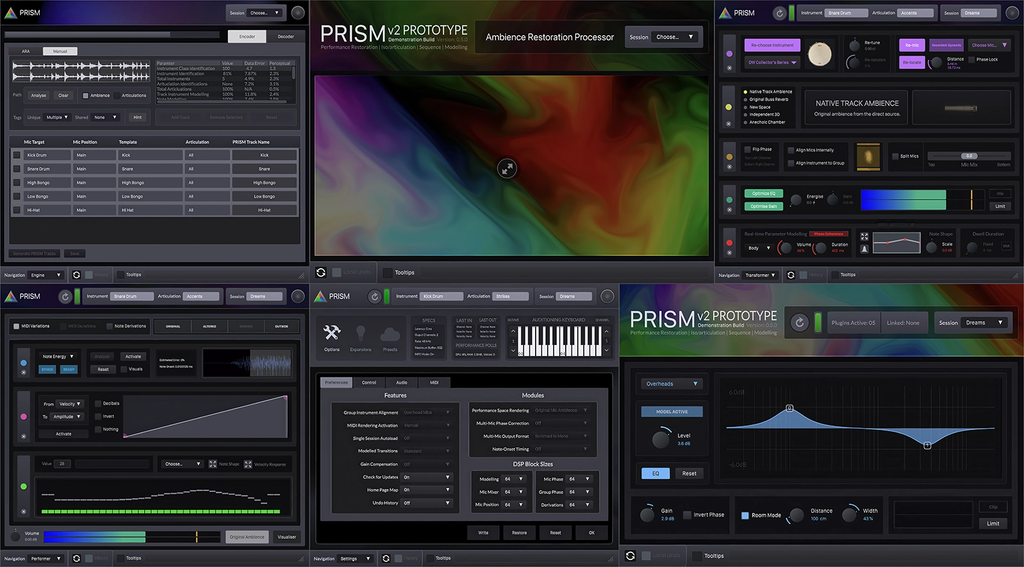Enable the Ambience checkbox in Engine panel

86,96
